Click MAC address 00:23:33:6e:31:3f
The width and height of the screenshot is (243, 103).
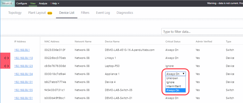55,50
